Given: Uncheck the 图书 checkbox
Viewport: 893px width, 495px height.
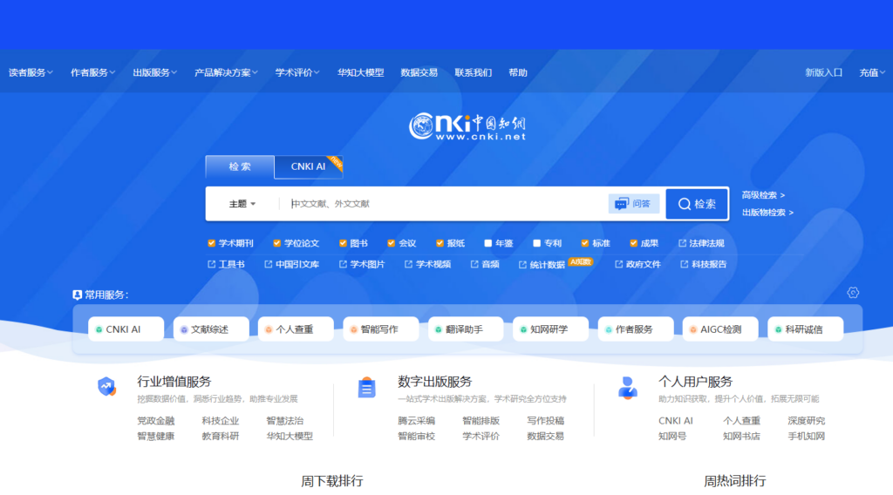Looking at the screenshot, I should [x=343, y=243].
